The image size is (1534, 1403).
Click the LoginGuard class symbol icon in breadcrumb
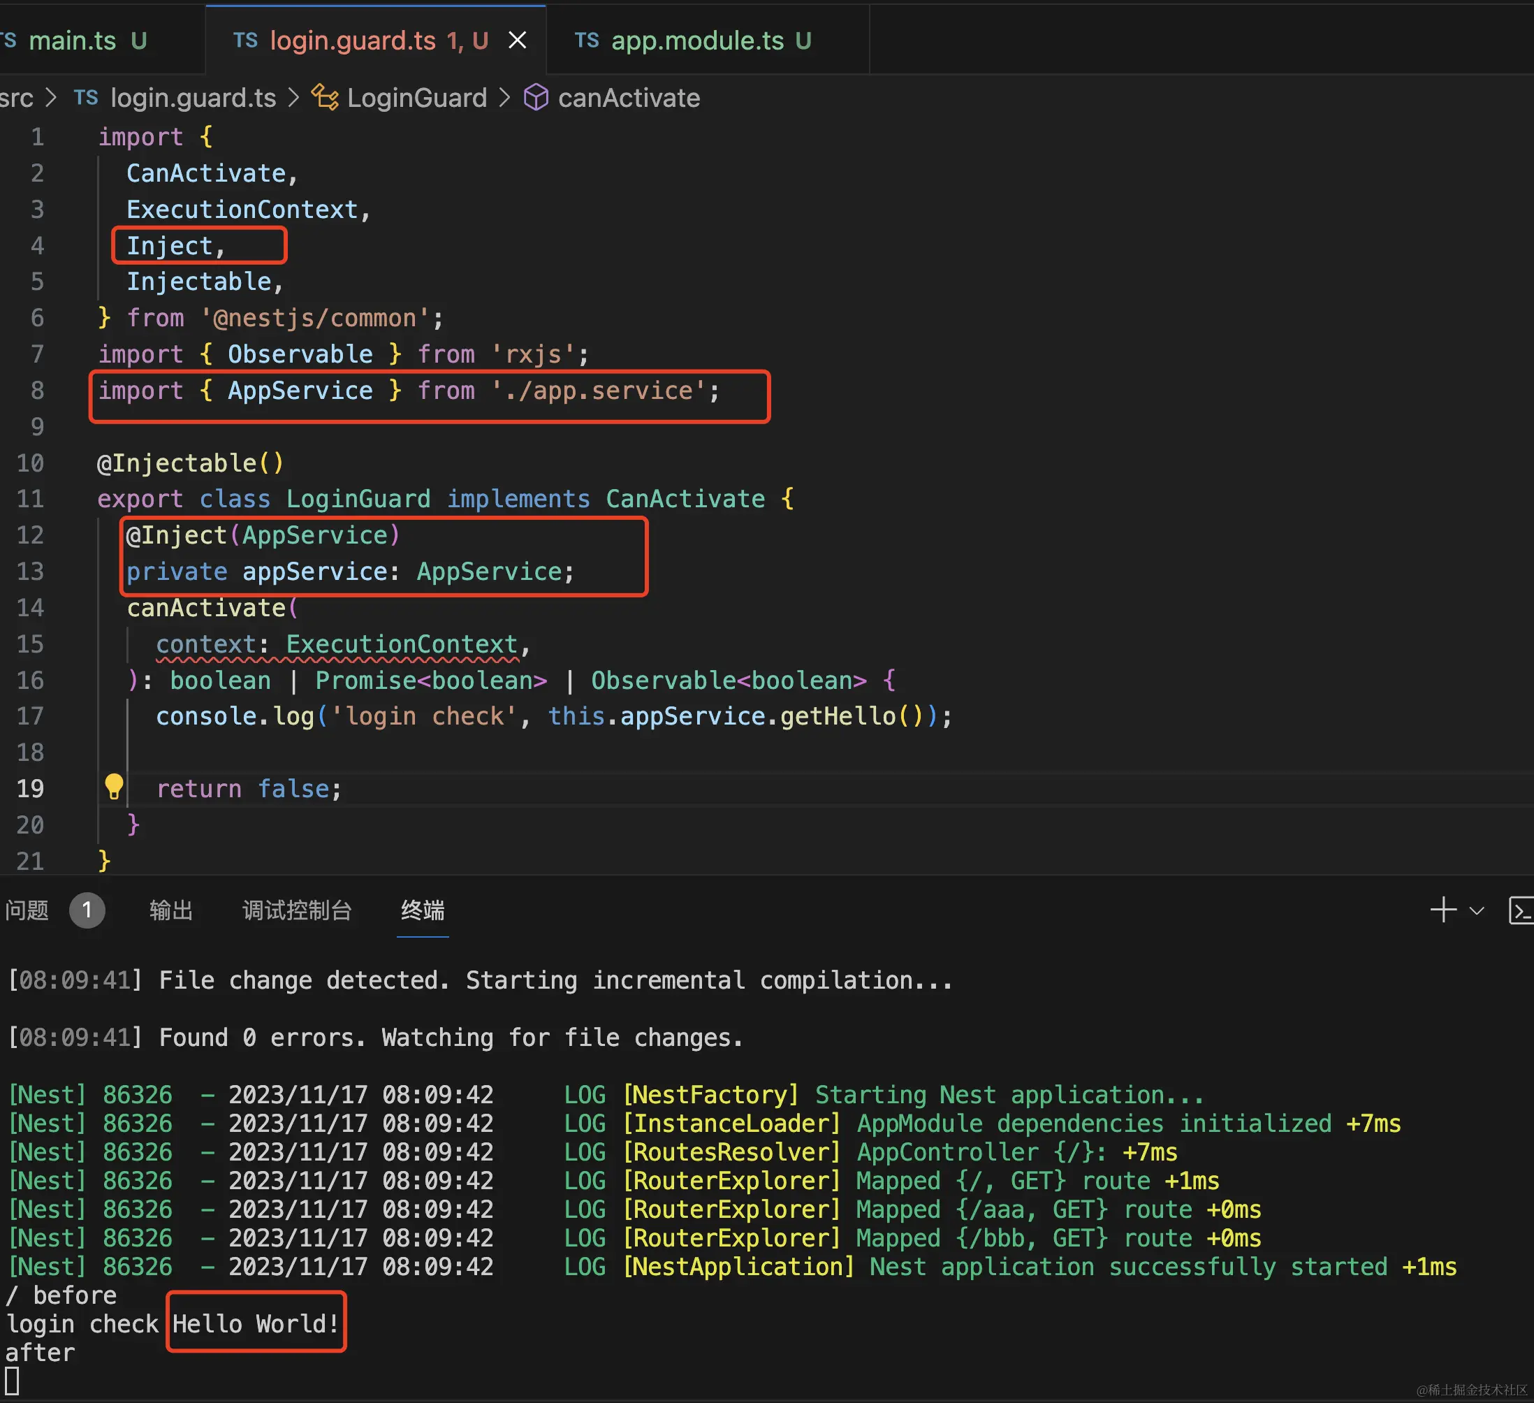pyautogui.click(x=325, y=97)
